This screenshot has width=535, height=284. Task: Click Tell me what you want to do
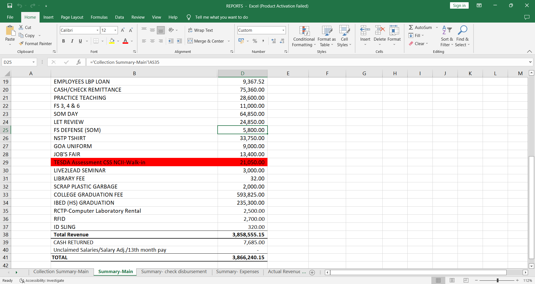click(x=222, y=17)
